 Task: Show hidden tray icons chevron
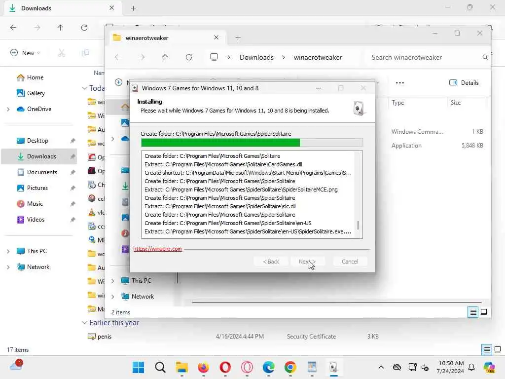381,367
